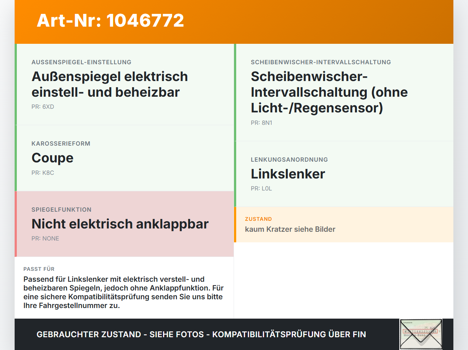Image resolution: width=468 pixels, height=350 pixels.
Task: Click the PR: K8C code label
Action: [43, 173]
